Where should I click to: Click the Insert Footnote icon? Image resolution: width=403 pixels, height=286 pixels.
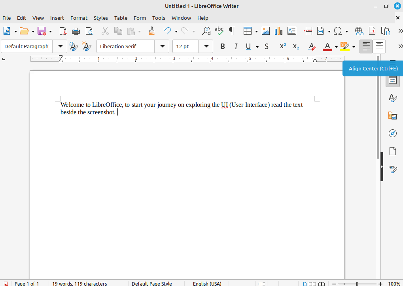point(372,31)
